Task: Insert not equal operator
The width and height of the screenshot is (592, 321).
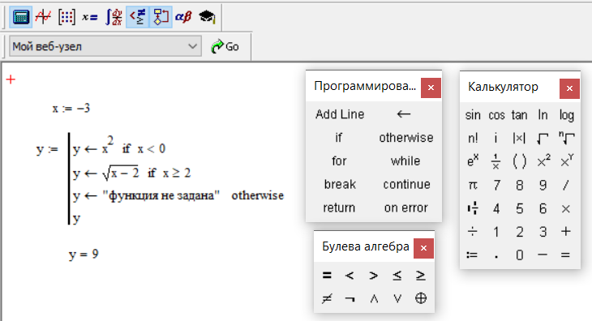Action: tap(327, 299)
